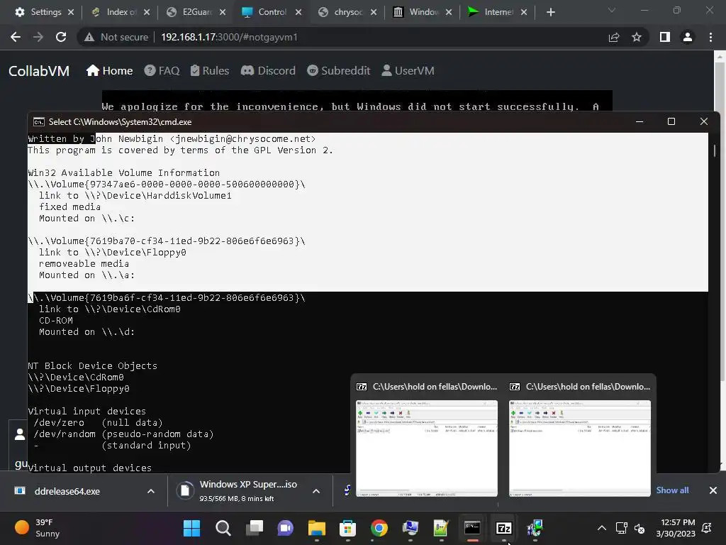Image resolution: width=726 pixels, height=545 pixels.
Task: Switch to the chrysocome browser tab
Action: point(348,12)
